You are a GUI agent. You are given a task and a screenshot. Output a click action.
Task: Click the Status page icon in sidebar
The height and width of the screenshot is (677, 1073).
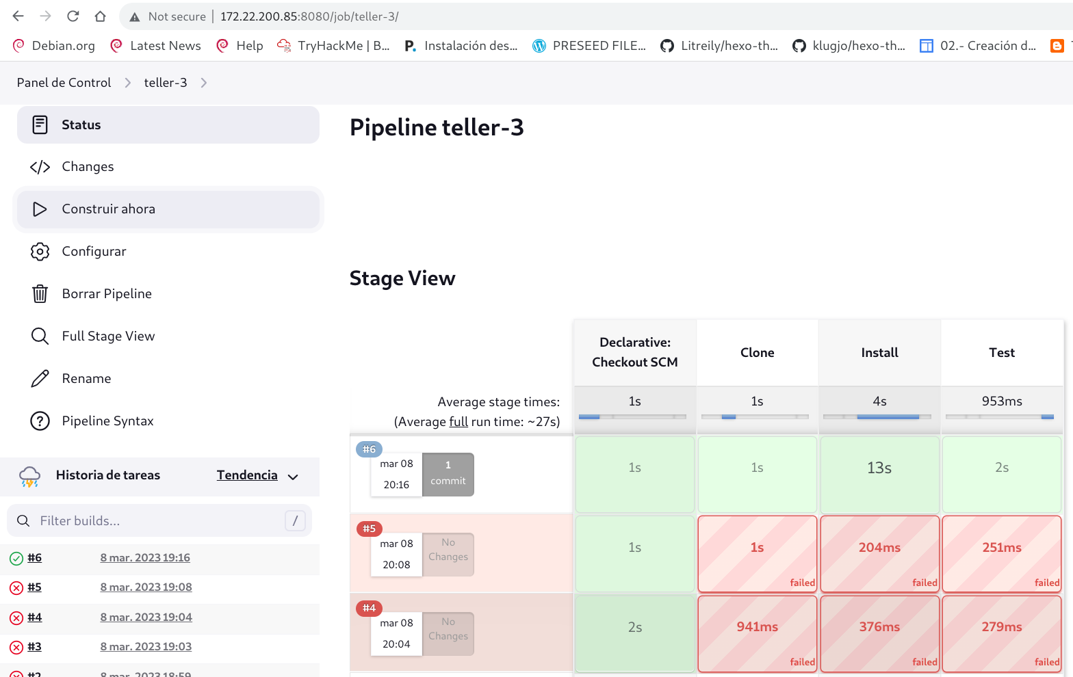40,124
